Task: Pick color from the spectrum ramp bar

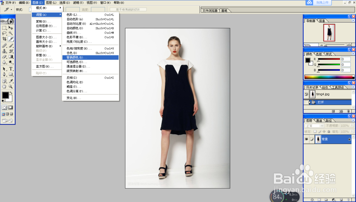Action: pyautogui.click(x=329, y=77)
